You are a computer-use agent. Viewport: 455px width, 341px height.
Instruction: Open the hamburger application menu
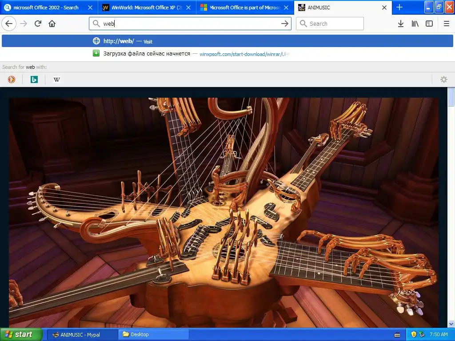click(447, 24)
